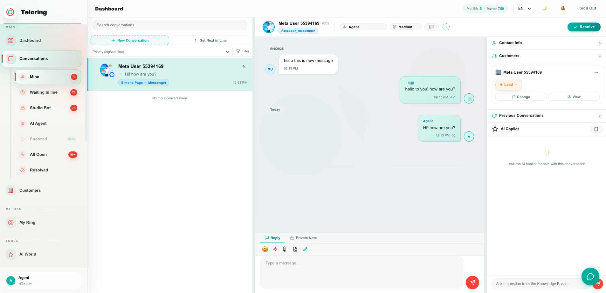Screen dimensions: 606x293
Task: Click arrow next to Meta User 55394169
Action: (x=596, y=72)
